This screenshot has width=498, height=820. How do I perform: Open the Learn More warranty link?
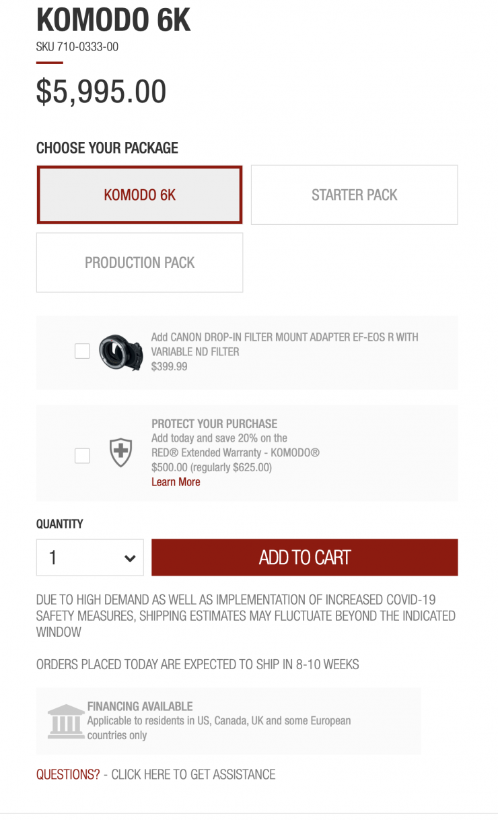click(176, 482)
